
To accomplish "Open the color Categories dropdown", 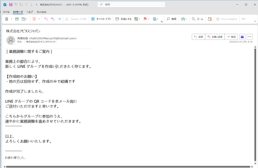I will tap(139, 19).
